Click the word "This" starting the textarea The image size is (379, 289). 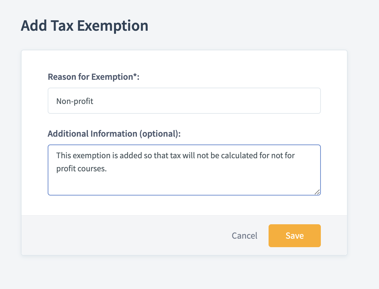click(64, 155)
